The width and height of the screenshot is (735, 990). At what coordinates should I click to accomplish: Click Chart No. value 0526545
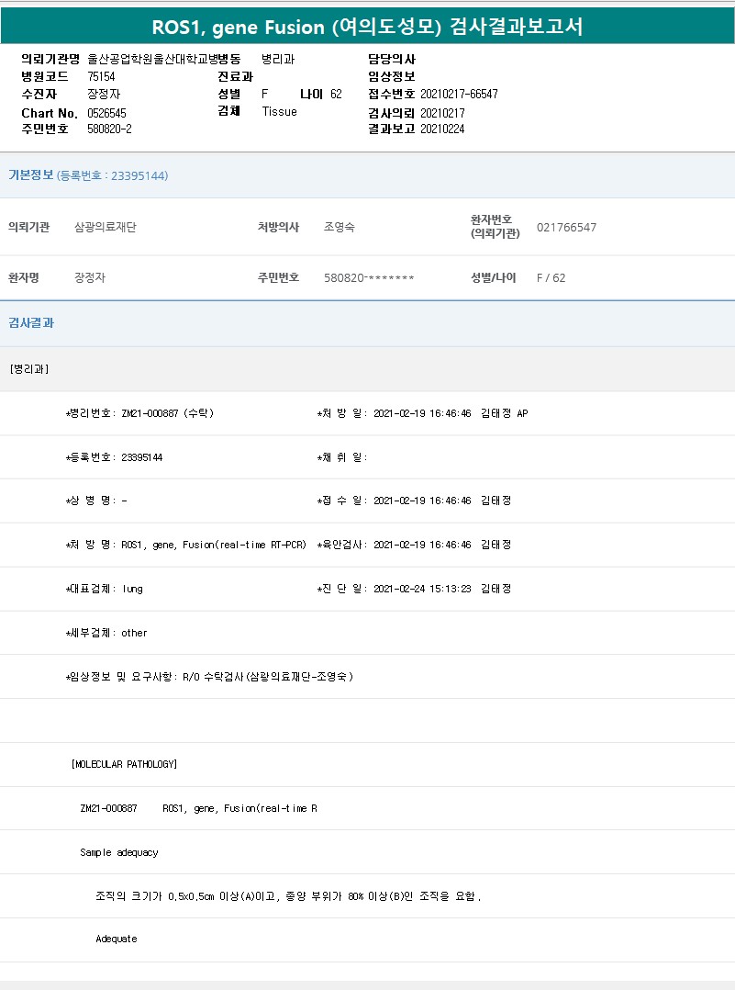tap(106, 113)
